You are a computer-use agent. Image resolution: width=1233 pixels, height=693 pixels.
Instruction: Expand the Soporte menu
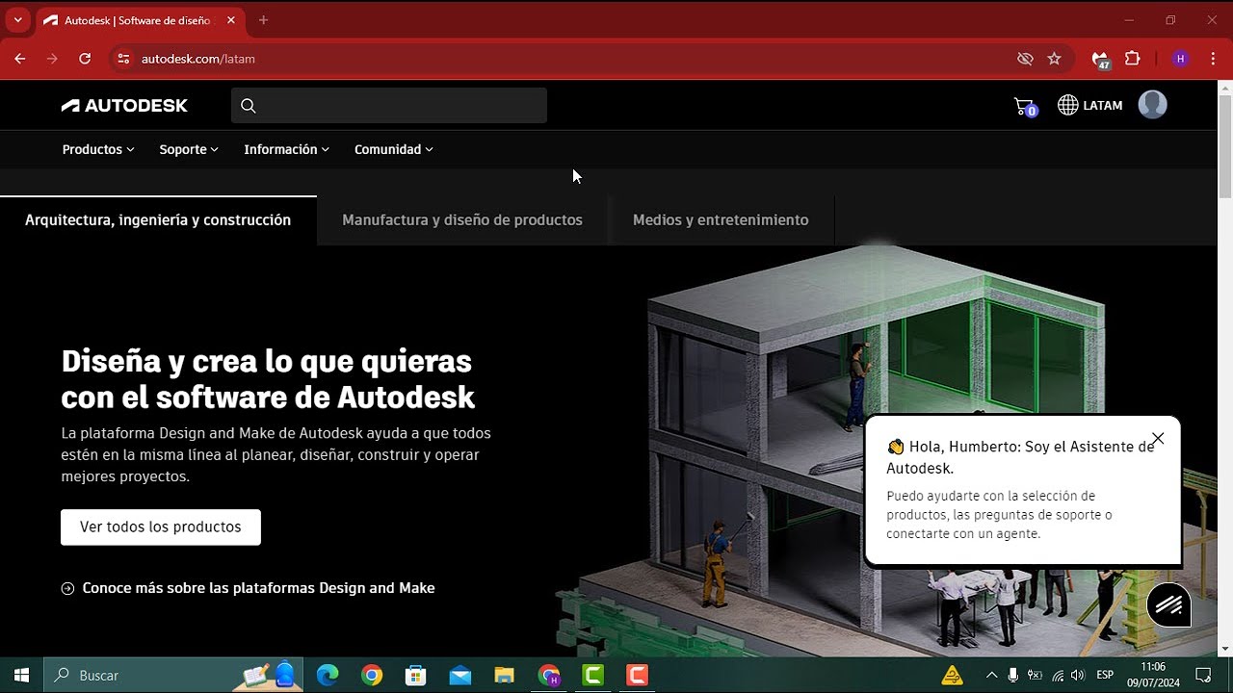click(189, 149)
